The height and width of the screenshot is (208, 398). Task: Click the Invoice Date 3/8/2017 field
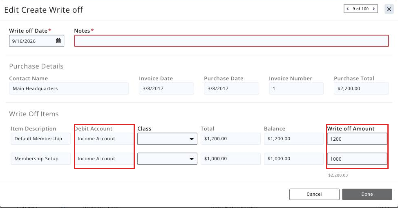pyautogui.click(x=166, y=89)
